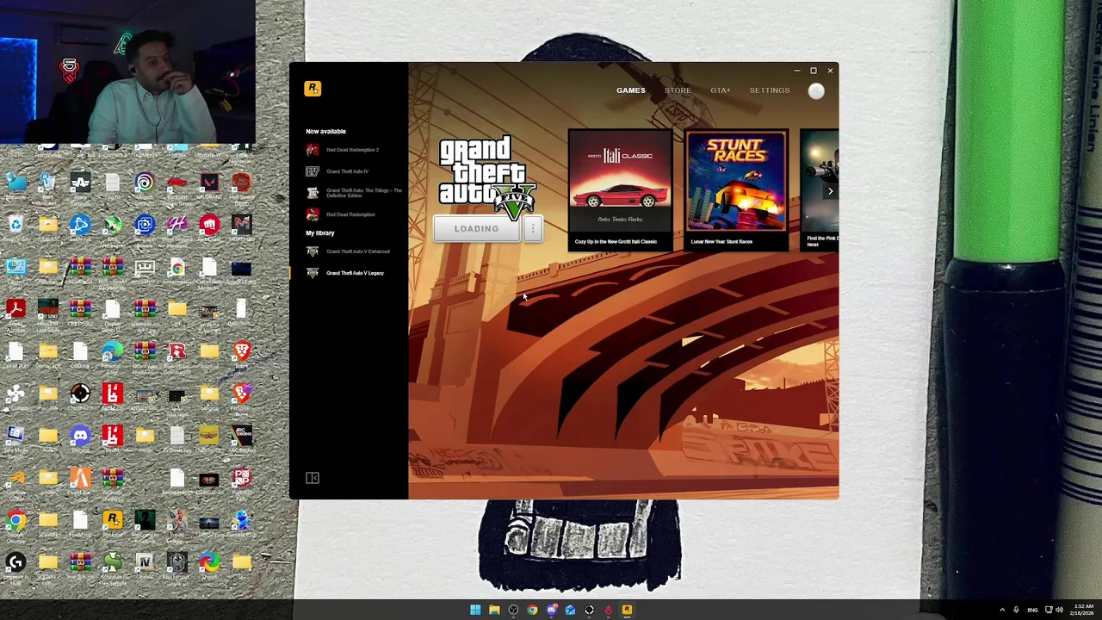Open the GAMES tab in Rockstar launcher
1102x620 pixels.
[630, 90]
